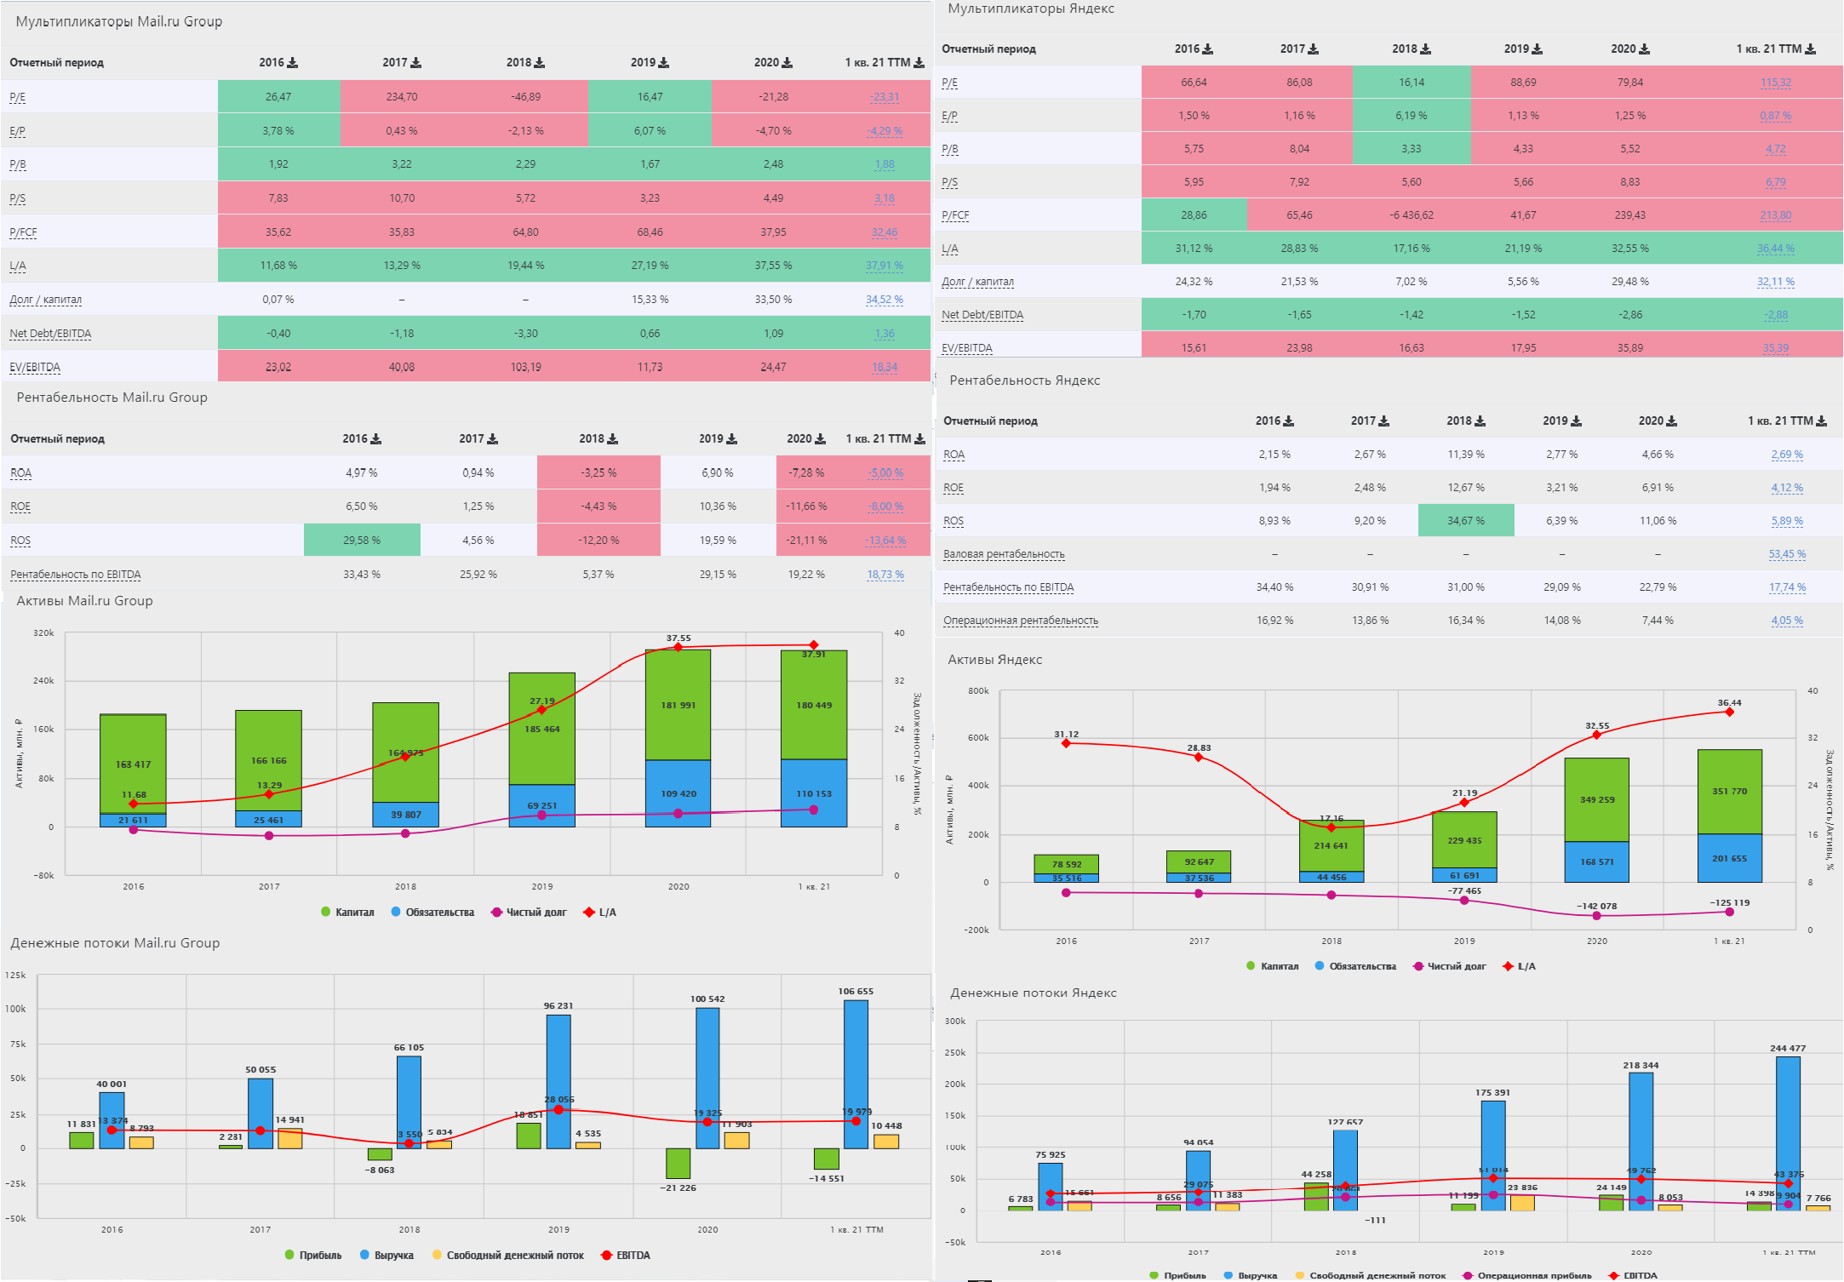1844x1282 pixels.
Task: Click Яндекс P/E TTM value 115,32
Action: pyautogui.click(x=1776, y=83)
